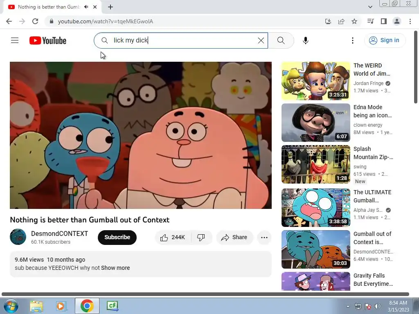Screen dimensions: 419x314
Task: Open the volume speaker tray icon
Action: [x=377, y=306]
